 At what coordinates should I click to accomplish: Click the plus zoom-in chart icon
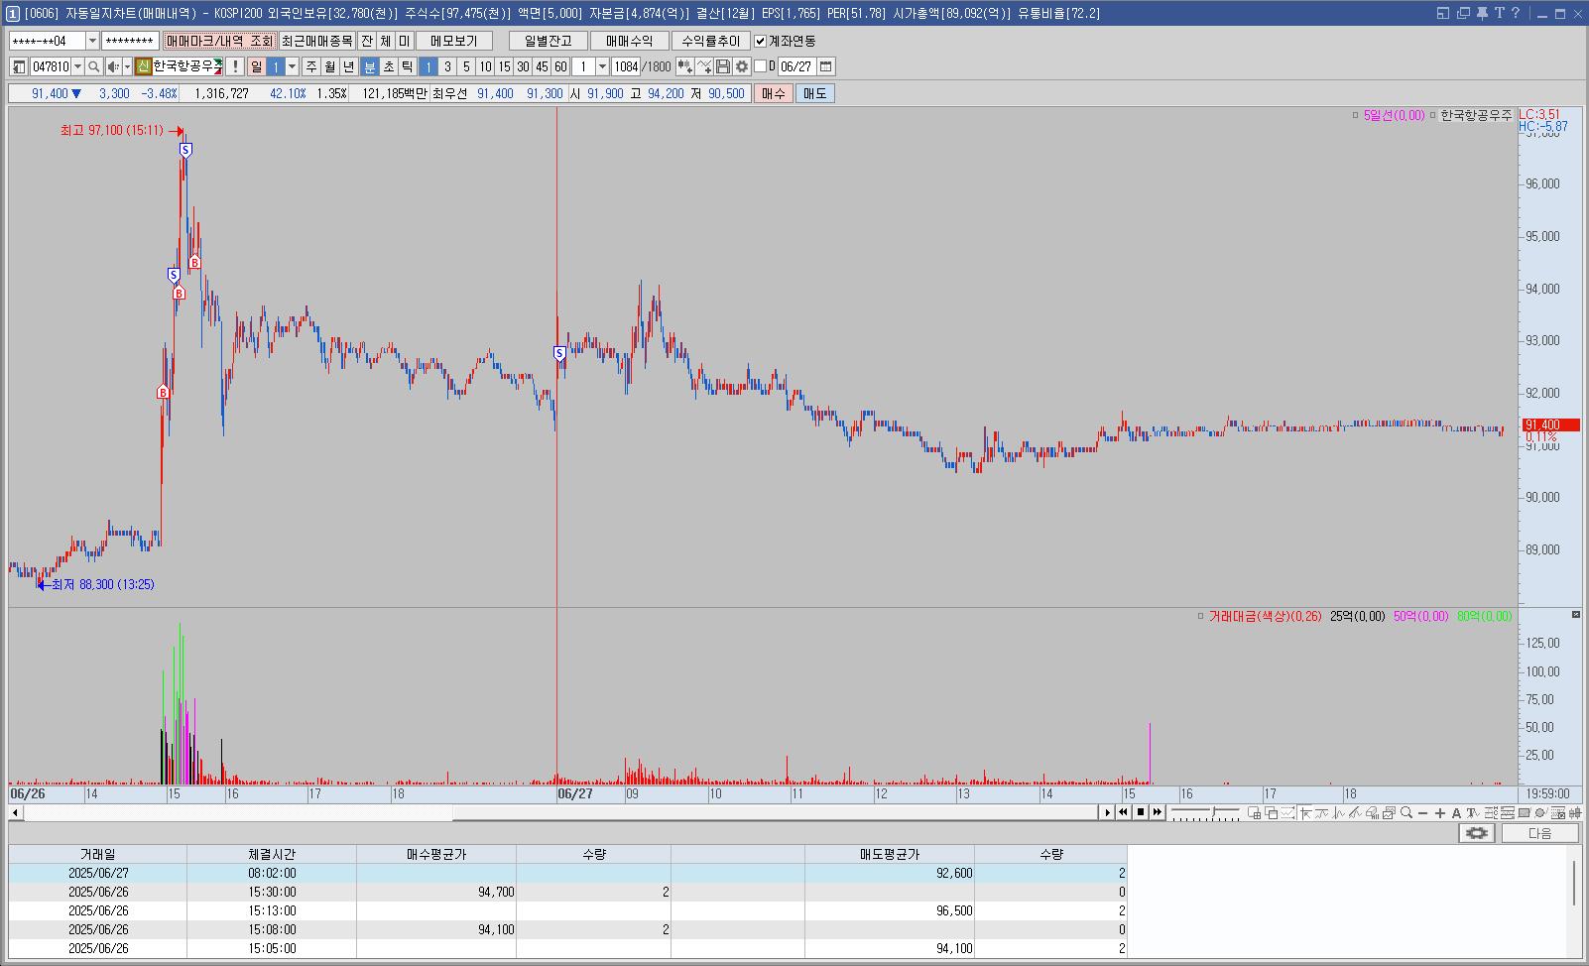coord(1440,812)
